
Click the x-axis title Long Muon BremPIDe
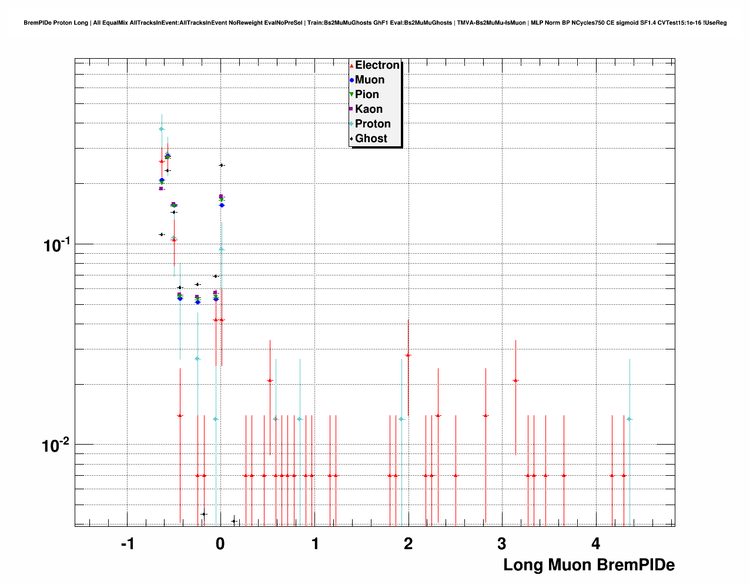coord(589,565)
